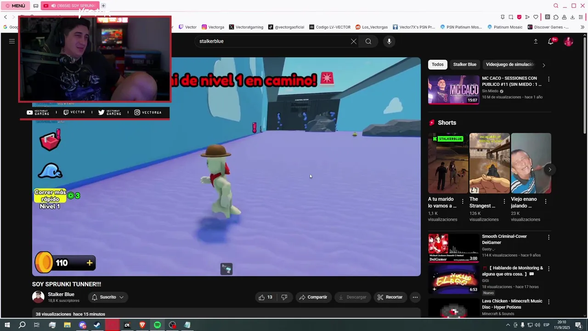Toggle the red shield ad blocker icon
This screenshot has height=331, width=588.
[x=519, y=17]
